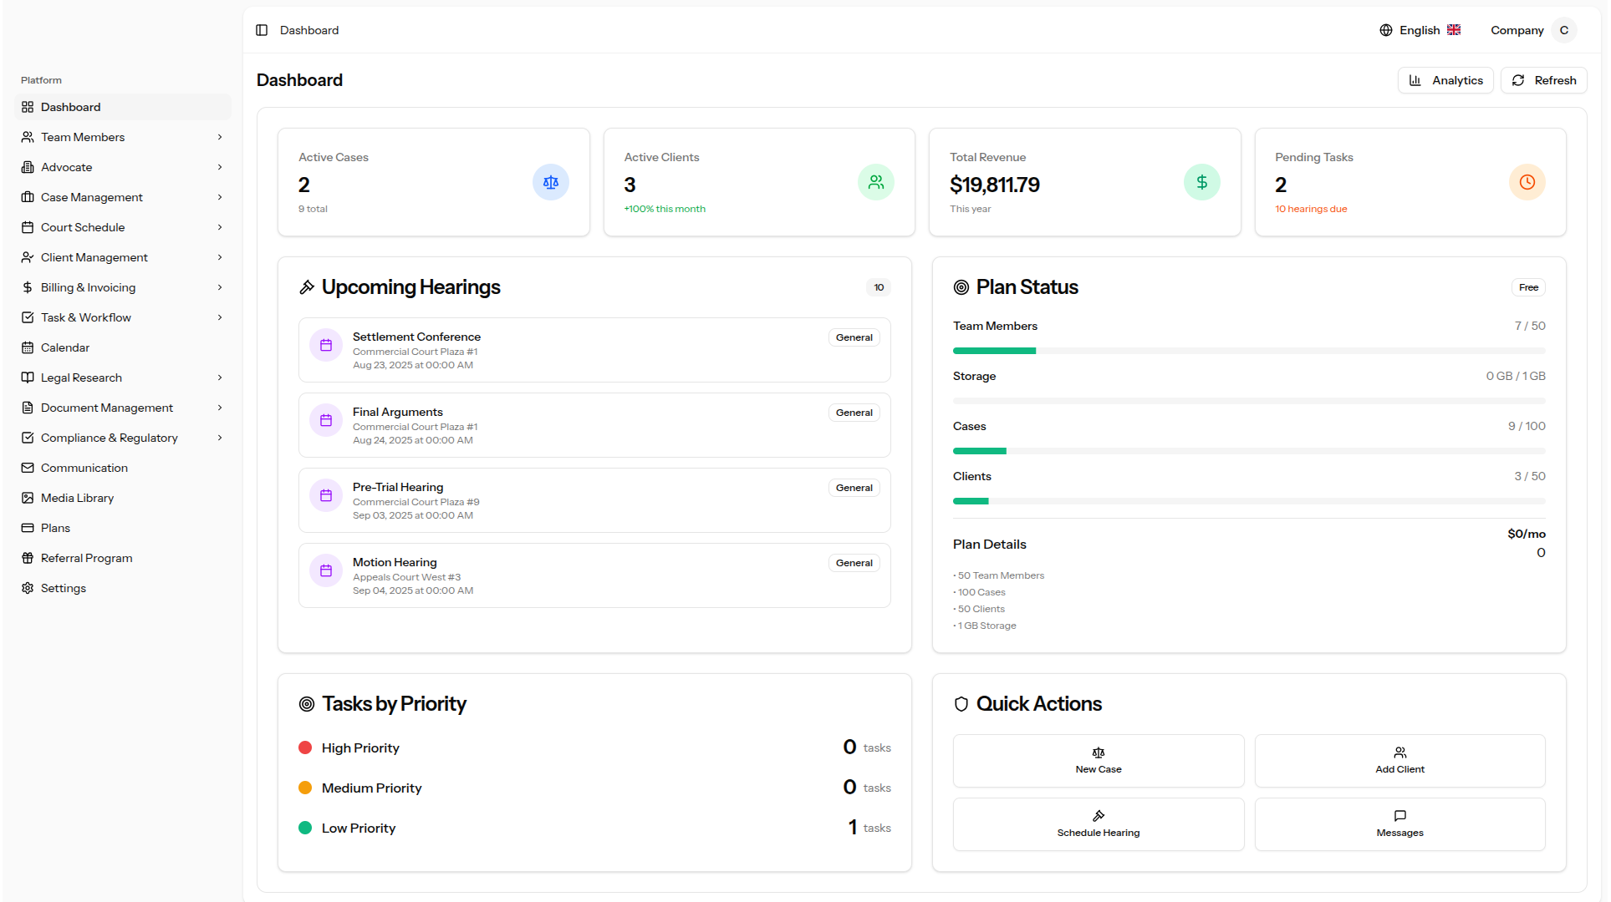Click the Analytics button
This screenshot has height=902, width=1611.
[1445, 80]
